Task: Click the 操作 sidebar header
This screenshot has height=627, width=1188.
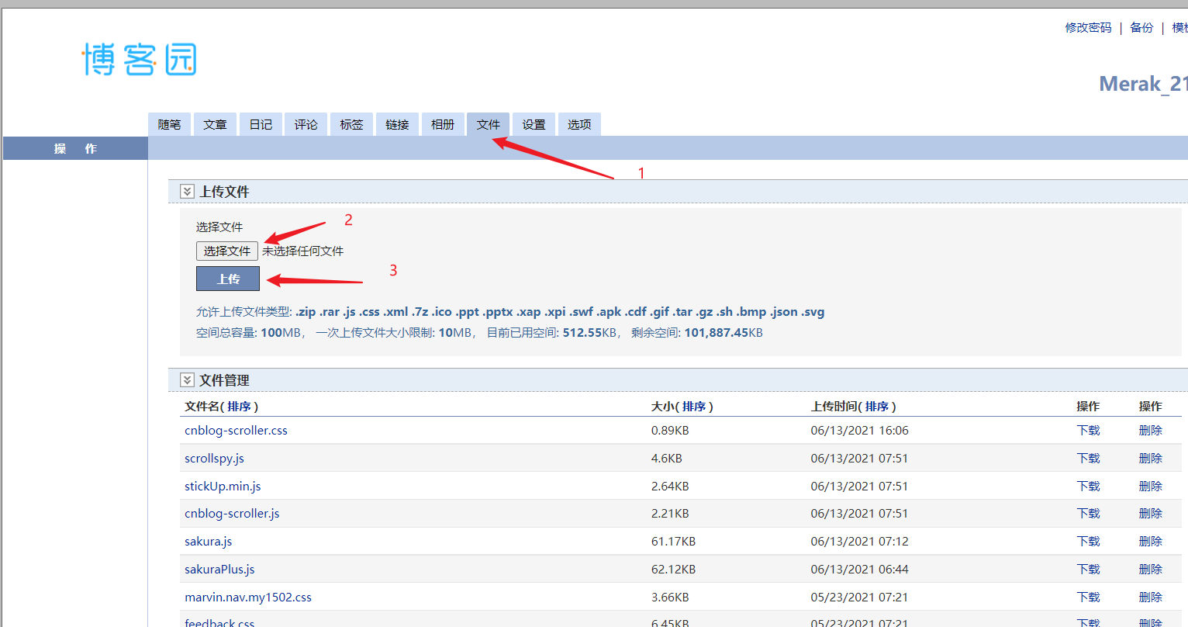Action: (75, 148)
